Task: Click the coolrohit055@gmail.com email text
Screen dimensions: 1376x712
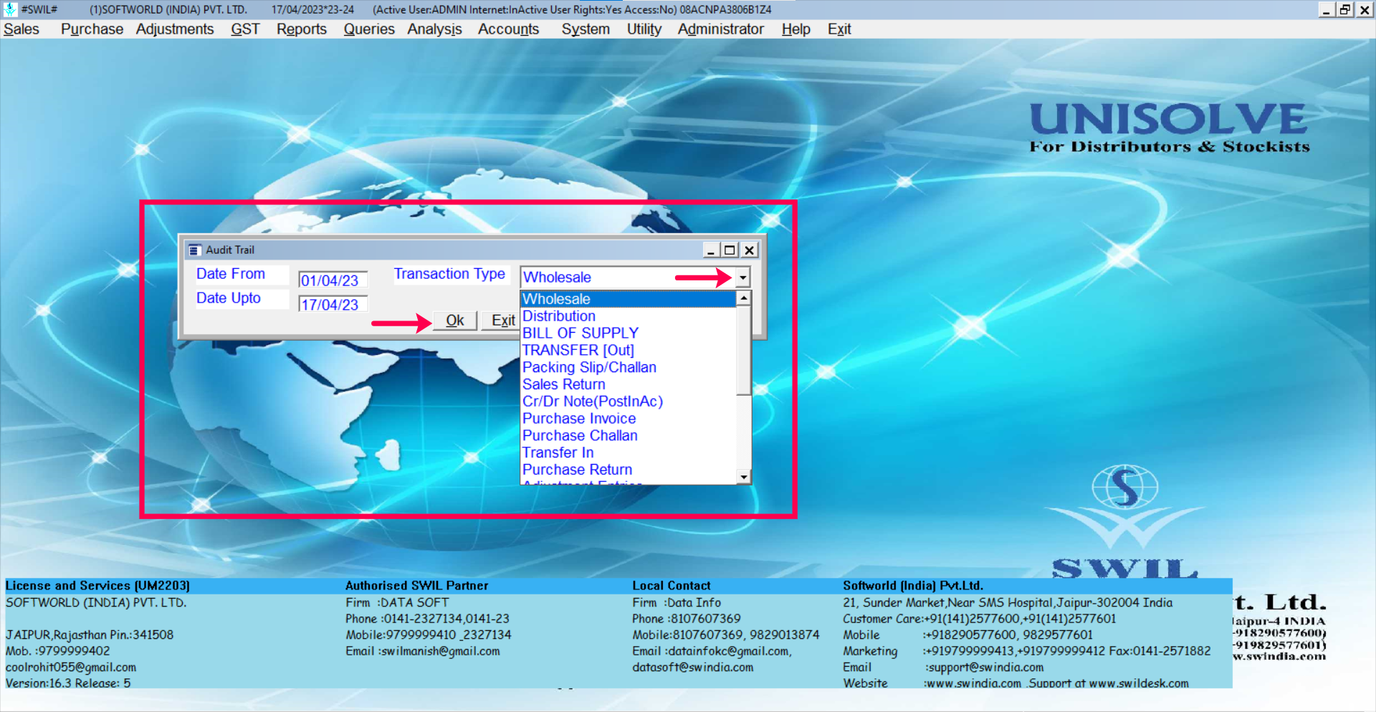Action: 71,668
